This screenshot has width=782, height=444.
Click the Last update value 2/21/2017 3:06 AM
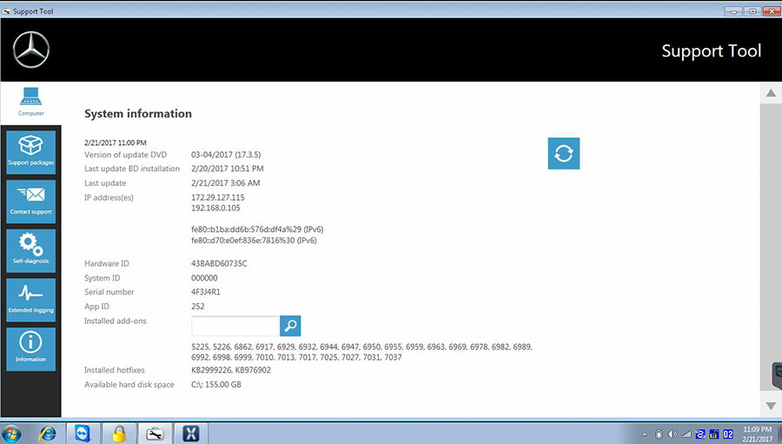click(225, 183)
